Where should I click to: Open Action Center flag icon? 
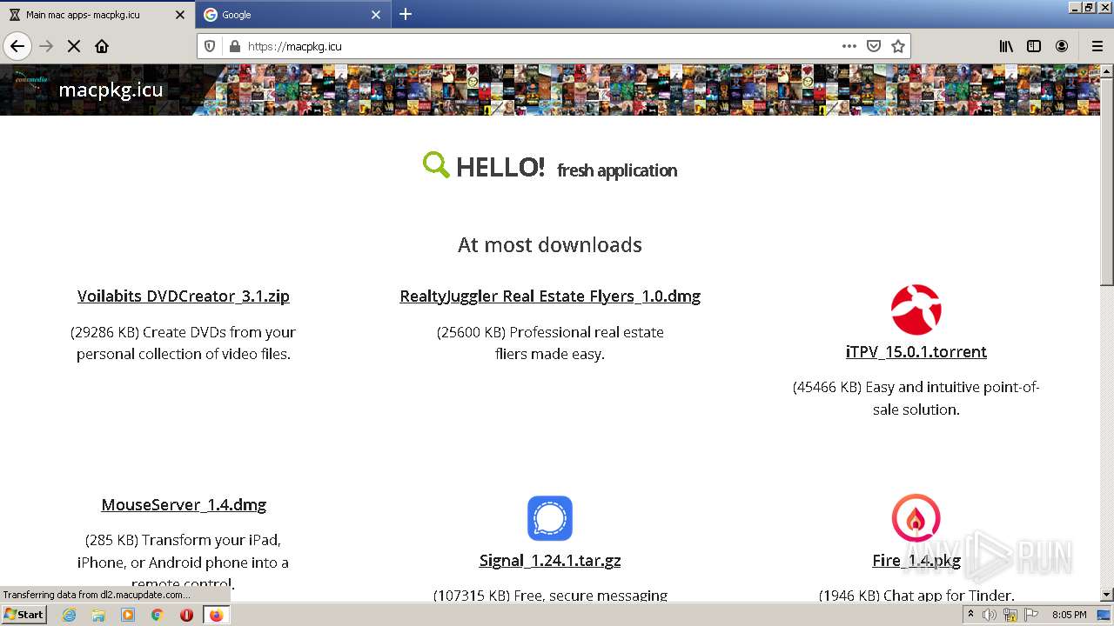[1031, 615]
